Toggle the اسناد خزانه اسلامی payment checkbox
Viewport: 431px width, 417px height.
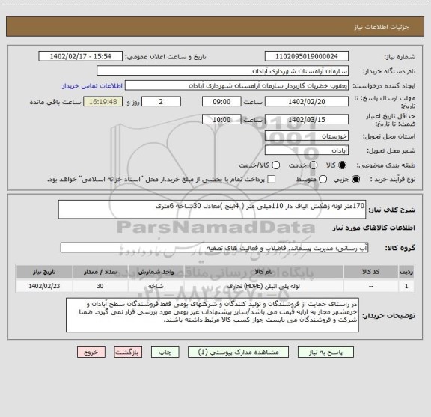[272, 180]
